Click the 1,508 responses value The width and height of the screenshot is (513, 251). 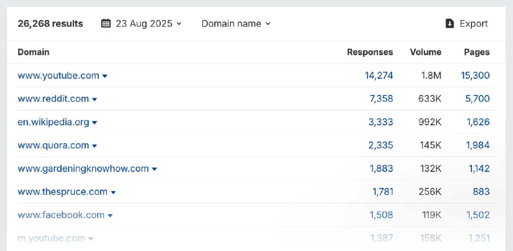point(381,215)
